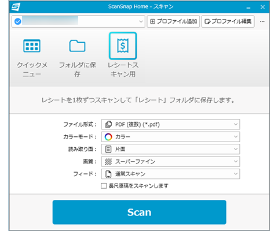
Task: Click the カラーモード label
Action: tap(80, 137)
